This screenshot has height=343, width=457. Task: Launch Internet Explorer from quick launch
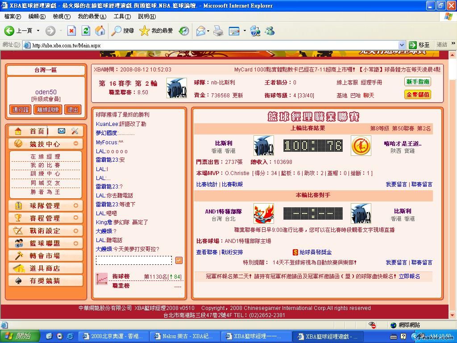[x=70, y=336]
